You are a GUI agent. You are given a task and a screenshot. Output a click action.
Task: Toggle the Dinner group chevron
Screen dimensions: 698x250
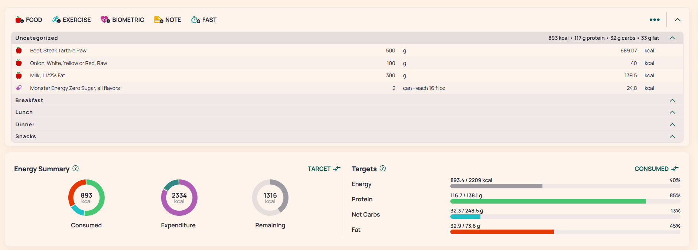[x=672, y=124]
